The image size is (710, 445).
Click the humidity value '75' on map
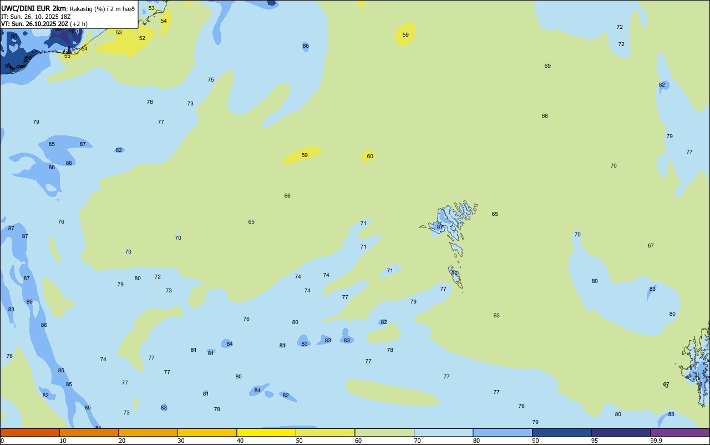(211, 80)
